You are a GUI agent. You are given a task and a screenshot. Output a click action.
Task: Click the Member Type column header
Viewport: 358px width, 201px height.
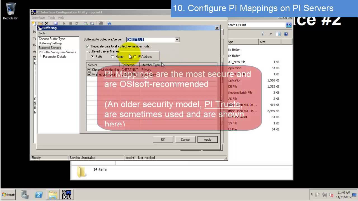(178, 65)
